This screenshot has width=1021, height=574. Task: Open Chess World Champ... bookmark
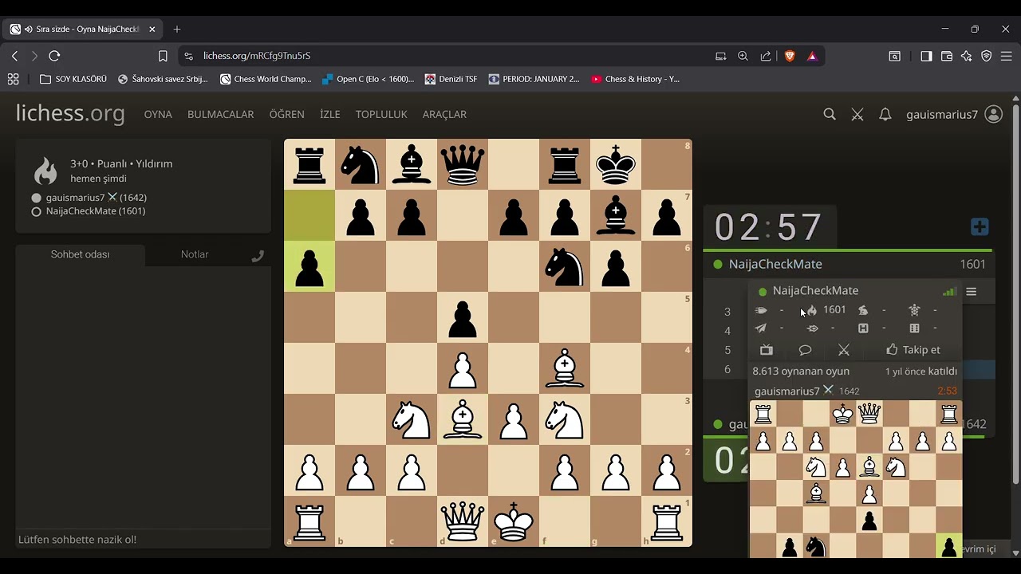[x=266, y=79]
